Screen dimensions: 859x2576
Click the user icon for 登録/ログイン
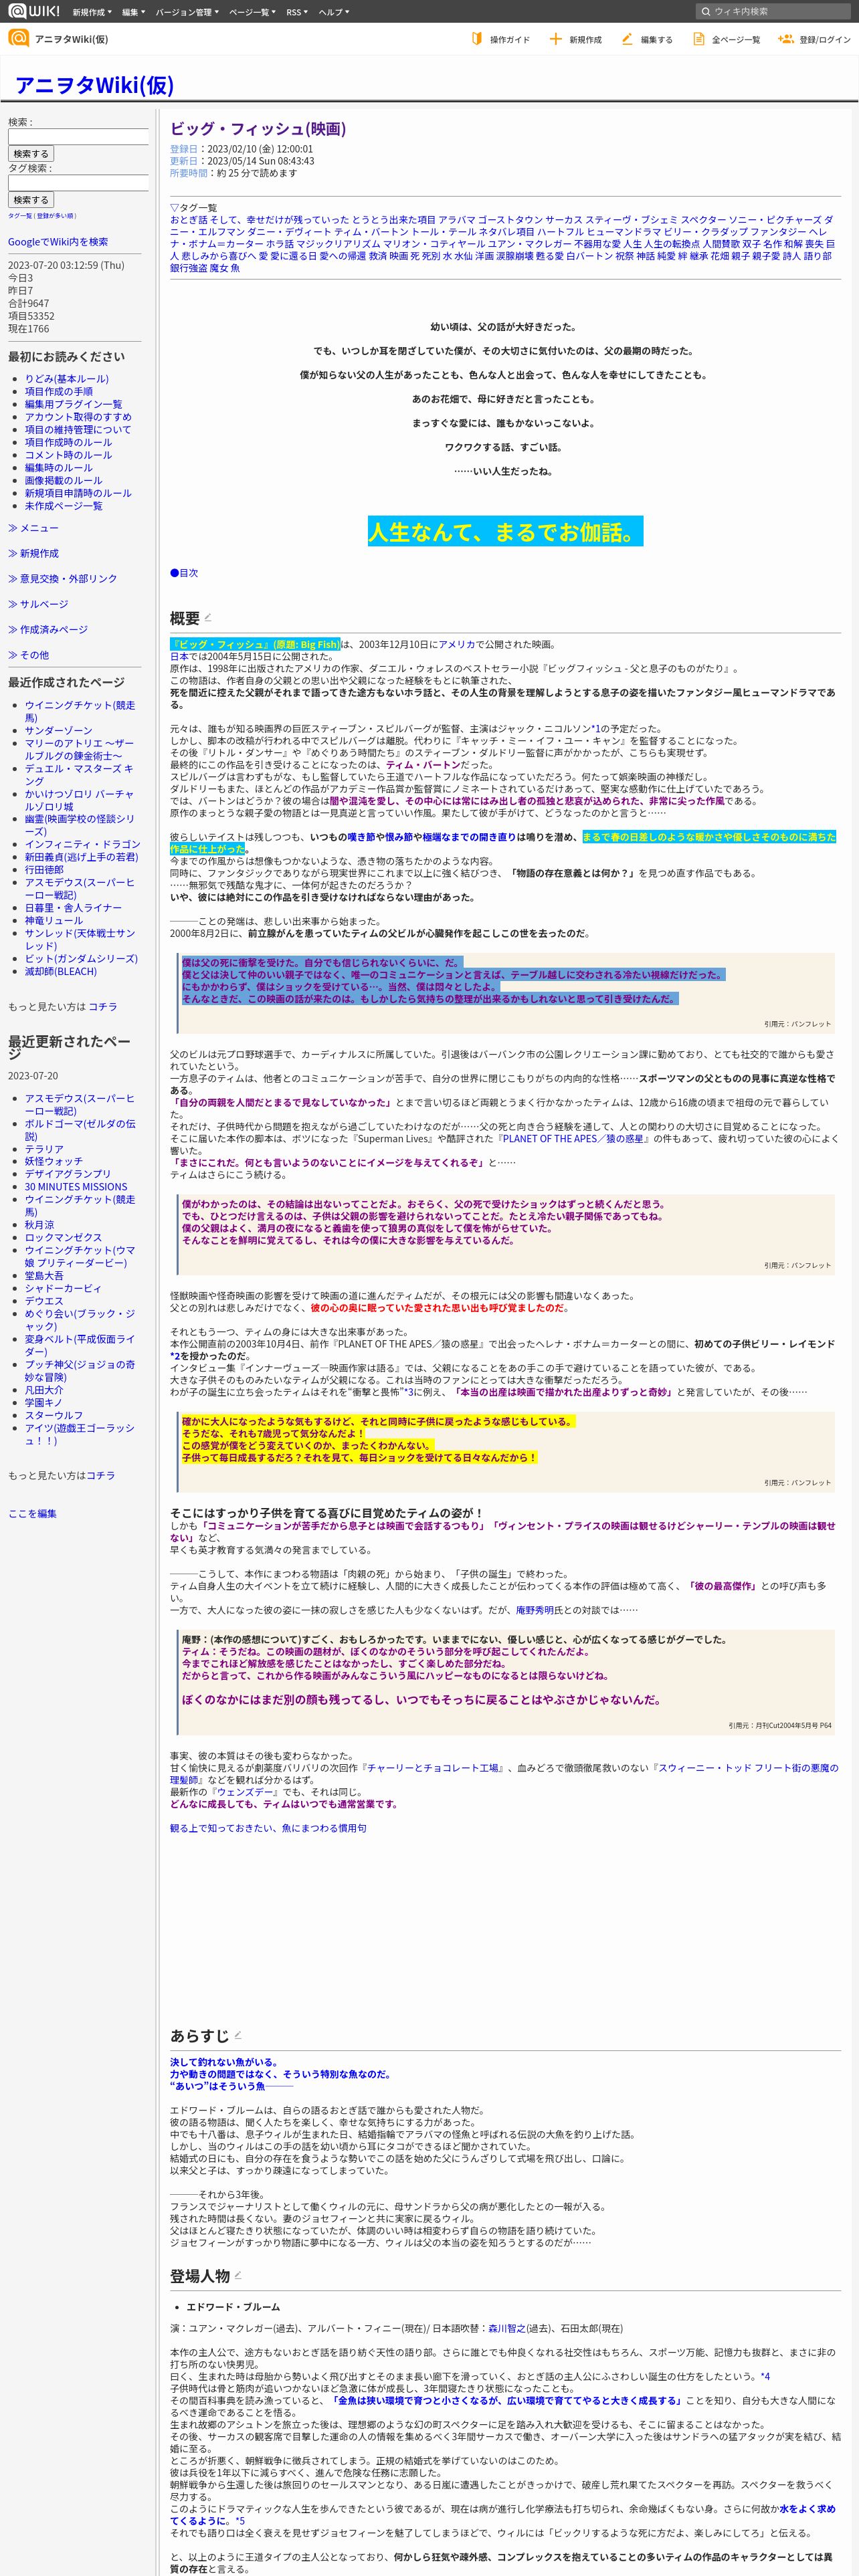(785, 39)
